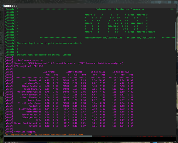
Task: Click the FrameTotal row label
Action: click(x=35, y=80)
